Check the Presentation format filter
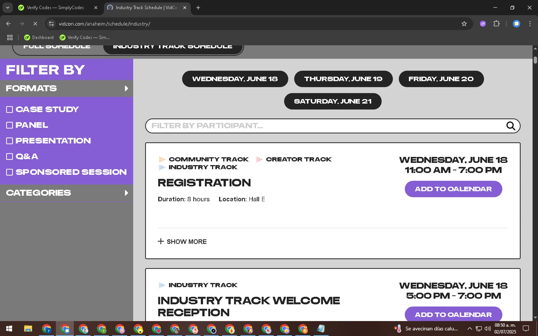Viewport: 538px width, 336px height. [10, 141]
